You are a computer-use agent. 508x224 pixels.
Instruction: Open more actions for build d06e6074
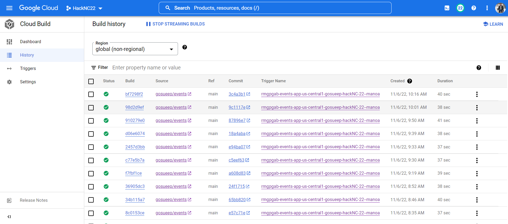(477, 134)
